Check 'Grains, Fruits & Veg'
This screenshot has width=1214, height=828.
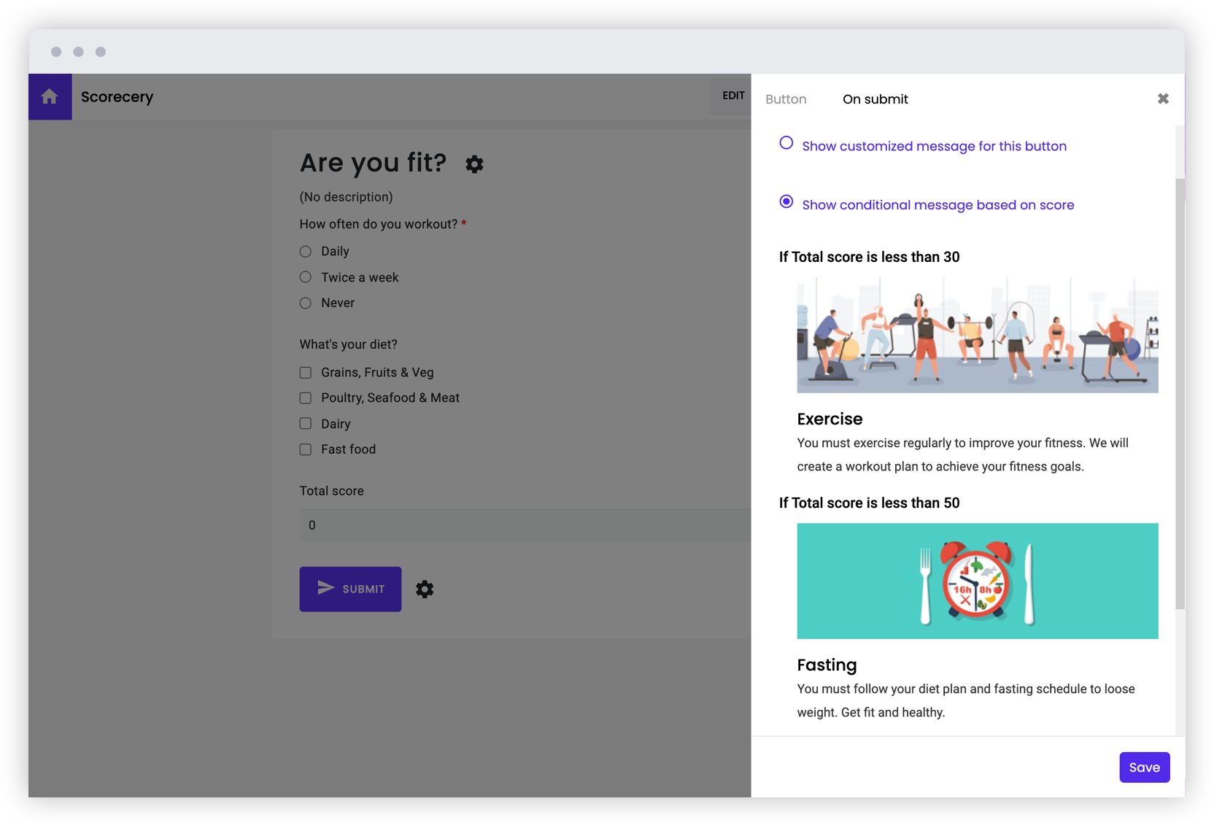coord(305,372)
